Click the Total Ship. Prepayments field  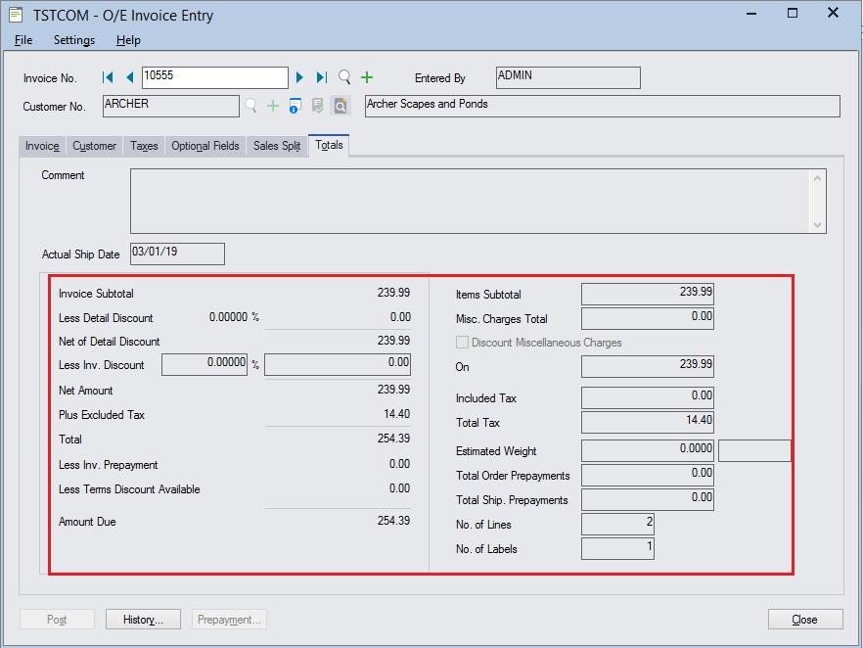pos(648,499)
